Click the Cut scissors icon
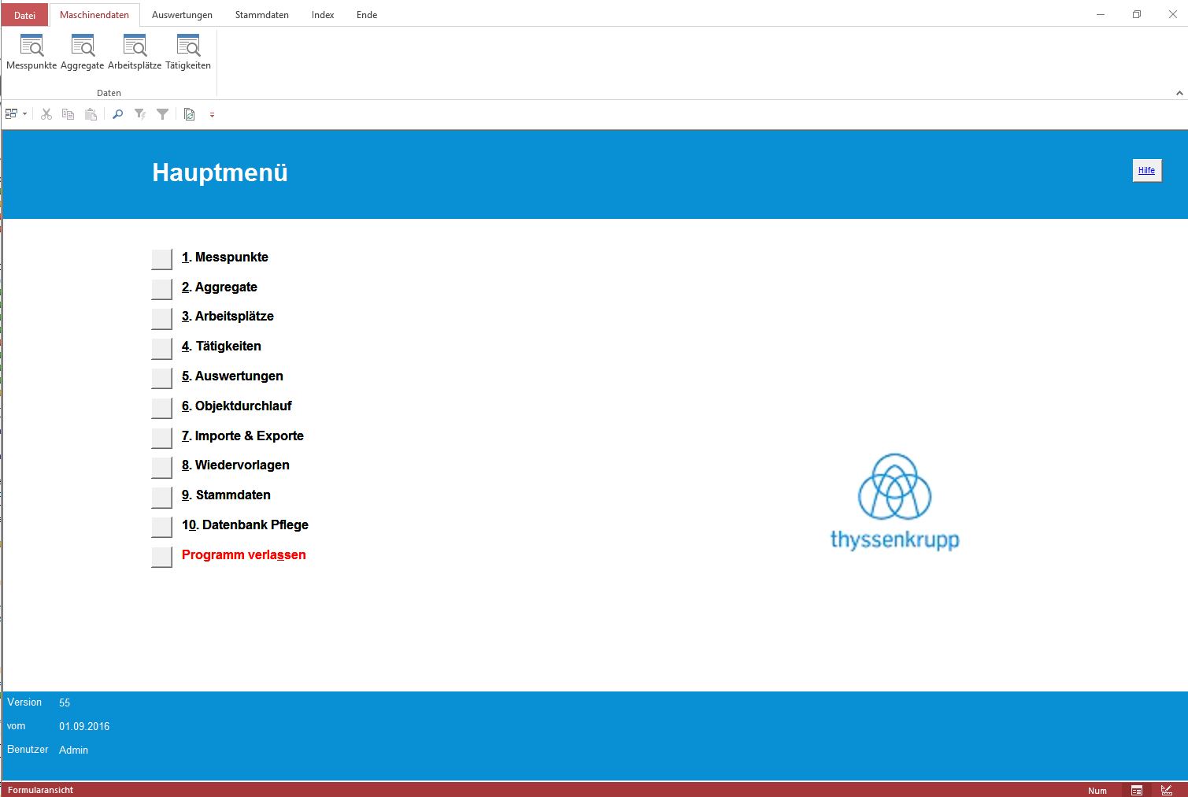 tap(46, 114)
